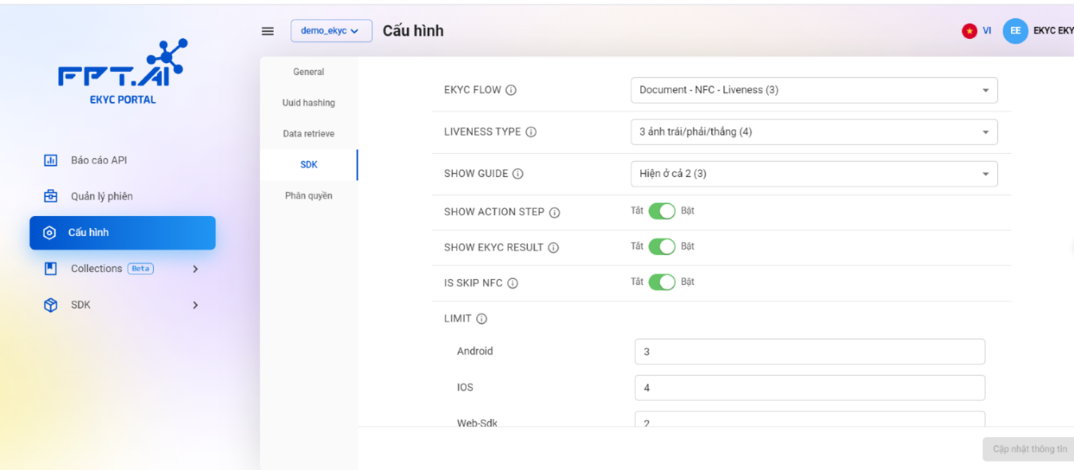Click the info icon beside LIMIT
The height and width of the screenshot is (470, 1074).
pos(481,319)
